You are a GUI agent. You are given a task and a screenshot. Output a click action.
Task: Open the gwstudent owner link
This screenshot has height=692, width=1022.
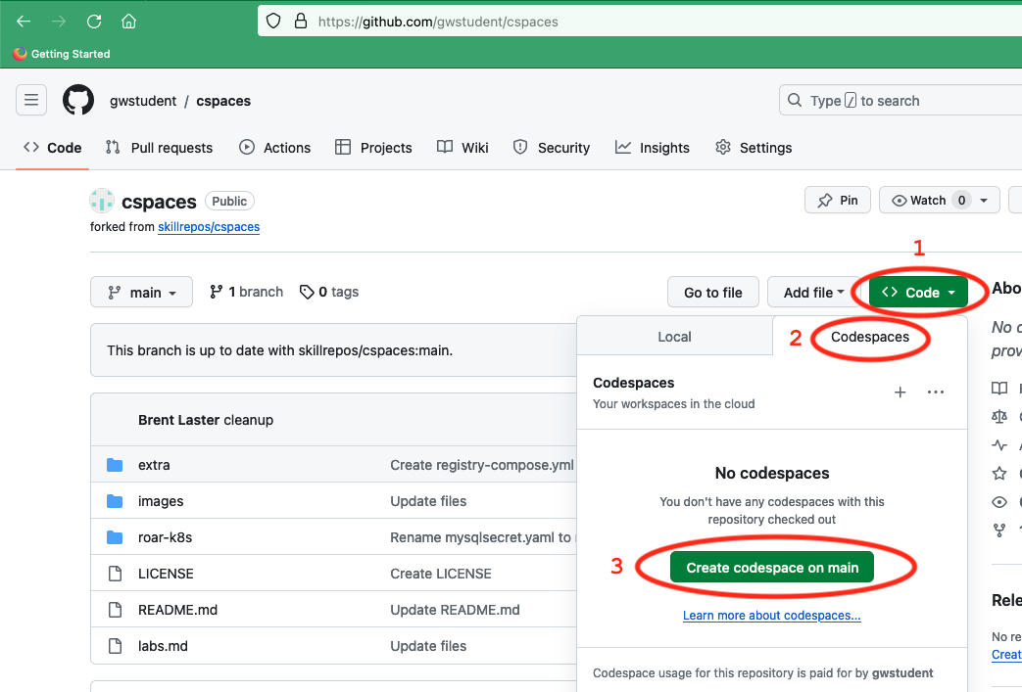143,101
